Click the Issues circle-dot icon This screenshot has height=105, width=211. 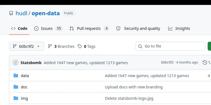(36, 28)
